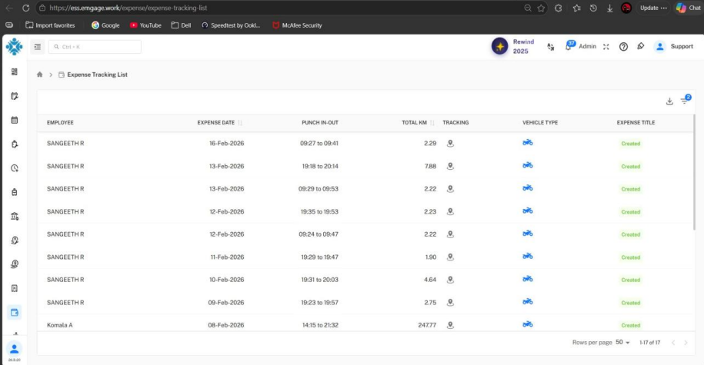Click the bike vehicle icon for Komala A
This screenshot has height=365, width=704.
(x=528, y=324)
